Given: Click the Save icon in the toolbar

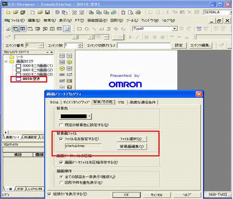Looking at the screenshot, I should tap(47, 12).
